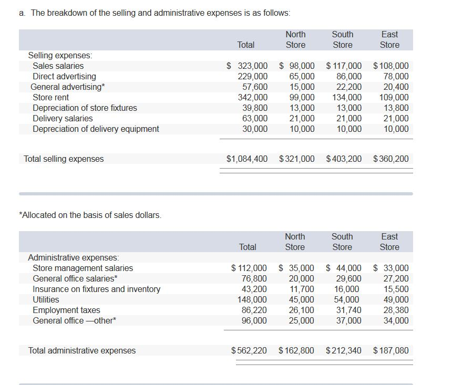This screenshot has height=385, width=473.
Task: Select the 'Direct advertising' label
Action: [x=64, y=76]
